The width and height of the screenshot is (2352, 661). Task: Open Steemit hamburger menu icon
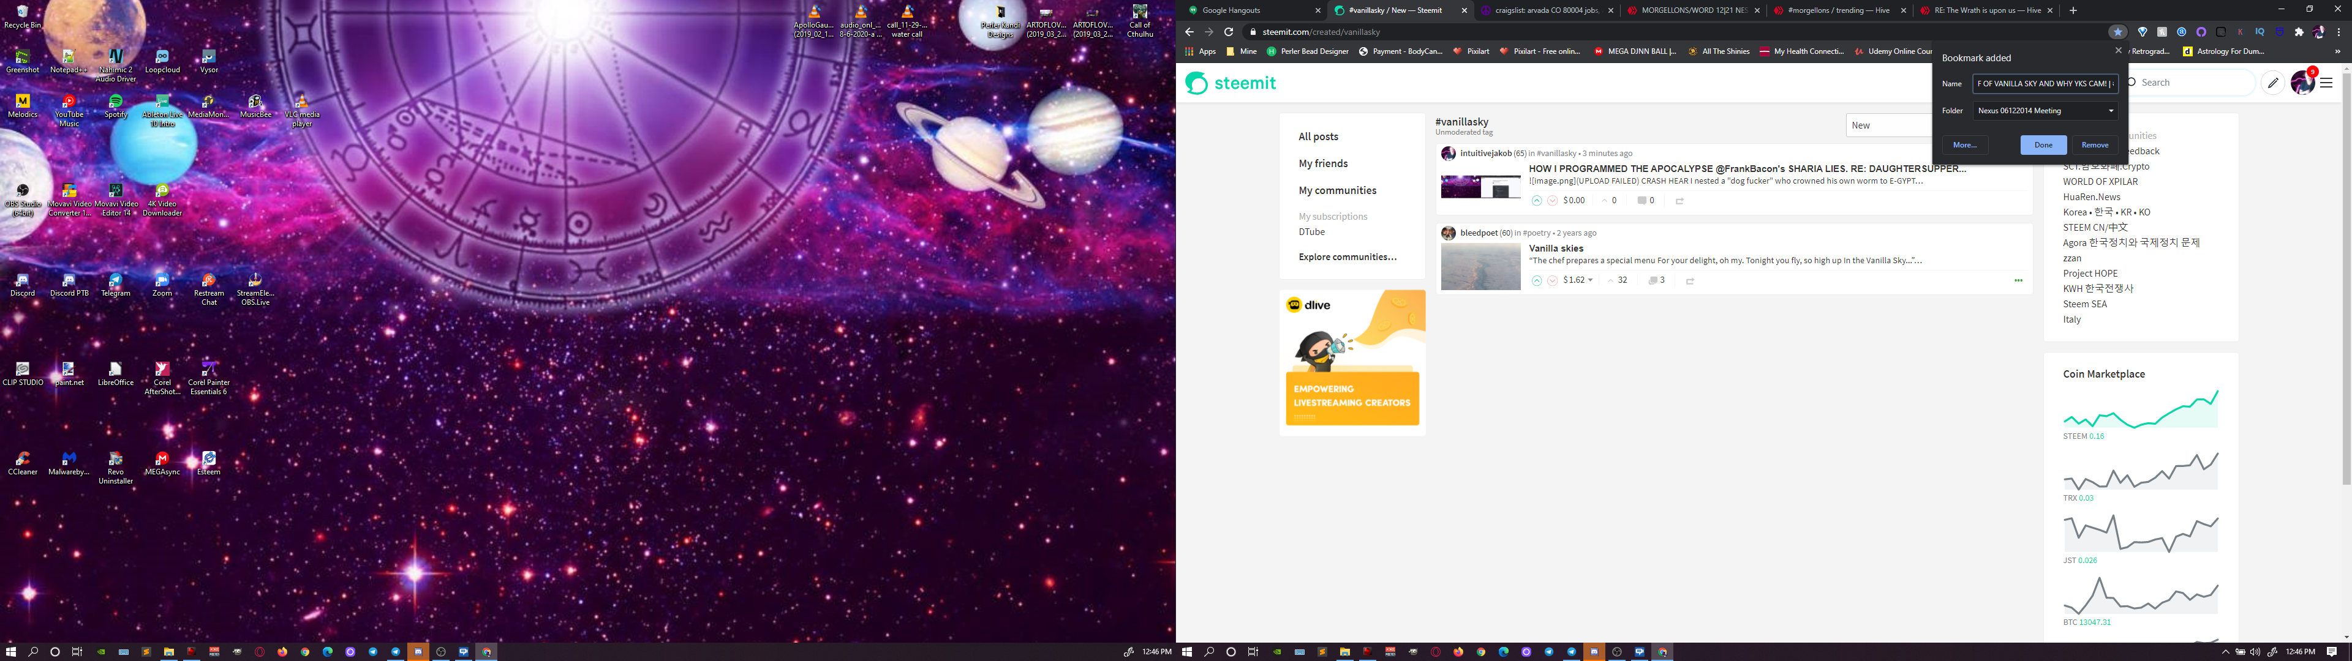(2326, 83)
